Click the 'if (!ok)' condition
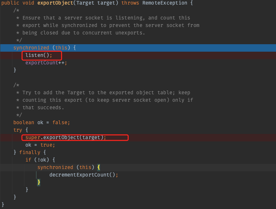Viewport: 276px width, 209px height. (38, 160)
